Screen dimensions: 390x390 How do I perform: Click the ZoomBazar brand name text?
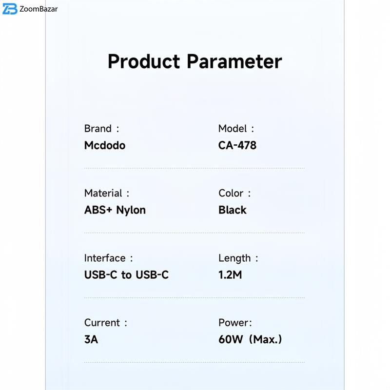point(39,9)
